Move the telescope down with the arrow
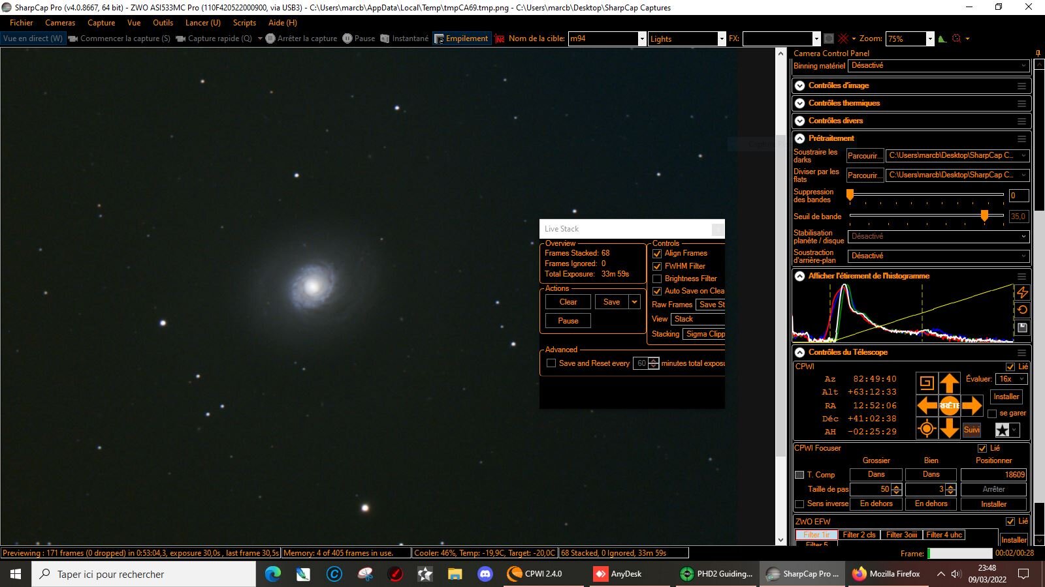The width and height of the screenshot is (1045, 587). click(949, 429)
